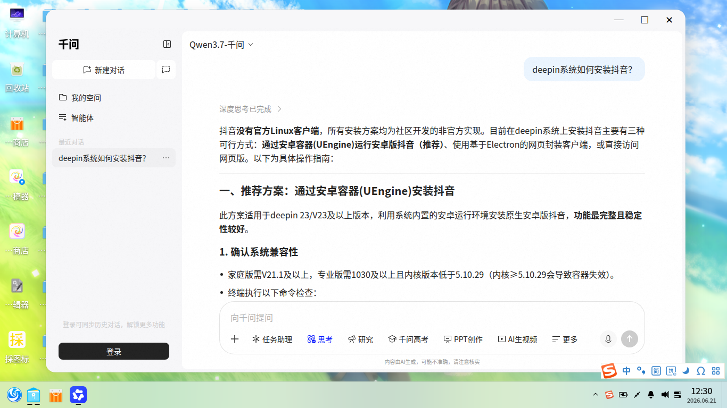Screen dimensions: 727x408
Task: Open Omega symbol panel on IME bar
Action: point(701,370)
